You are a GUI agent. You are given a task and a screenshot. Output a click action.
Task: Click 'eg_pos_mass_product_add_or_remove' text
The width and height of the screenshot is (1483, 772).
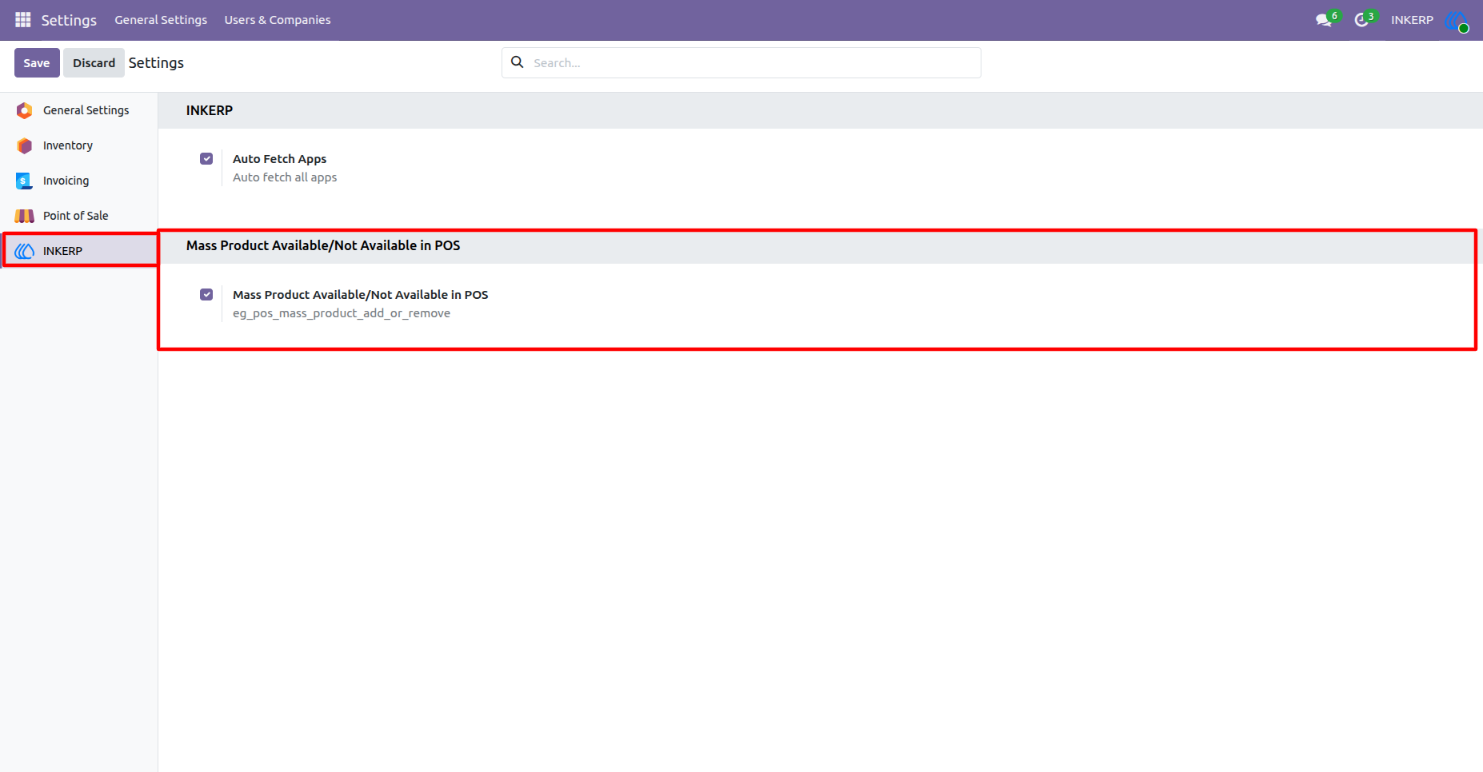click(342, 313)
